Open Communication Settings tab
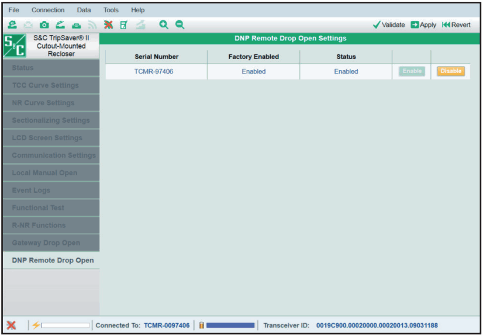Viewport: 483px width, 336px height. coord(51,155)
